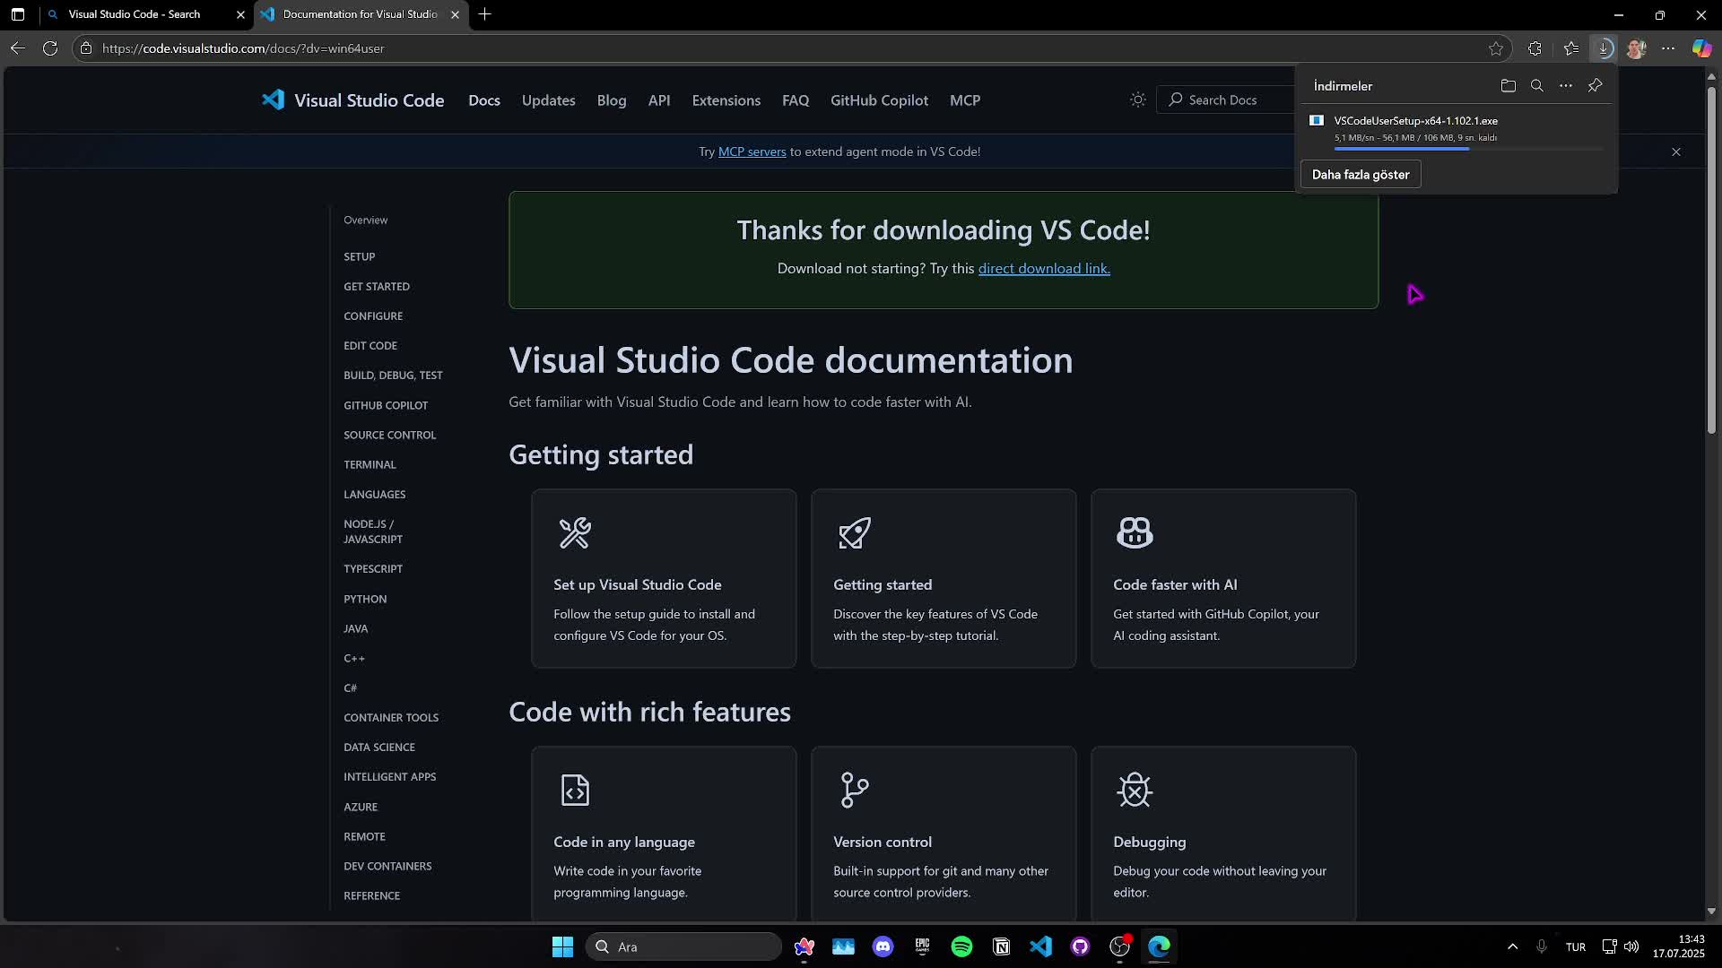Expand the CONTAINER TOOLS sidebar section
1722x968 pixels.
(x=391, y=717)
